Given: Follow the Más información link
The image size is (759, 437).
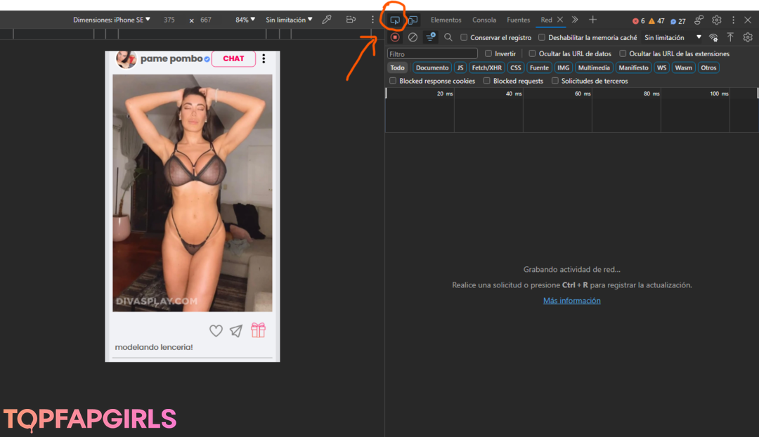Looking at the screenshot, I should coord(571,301).
